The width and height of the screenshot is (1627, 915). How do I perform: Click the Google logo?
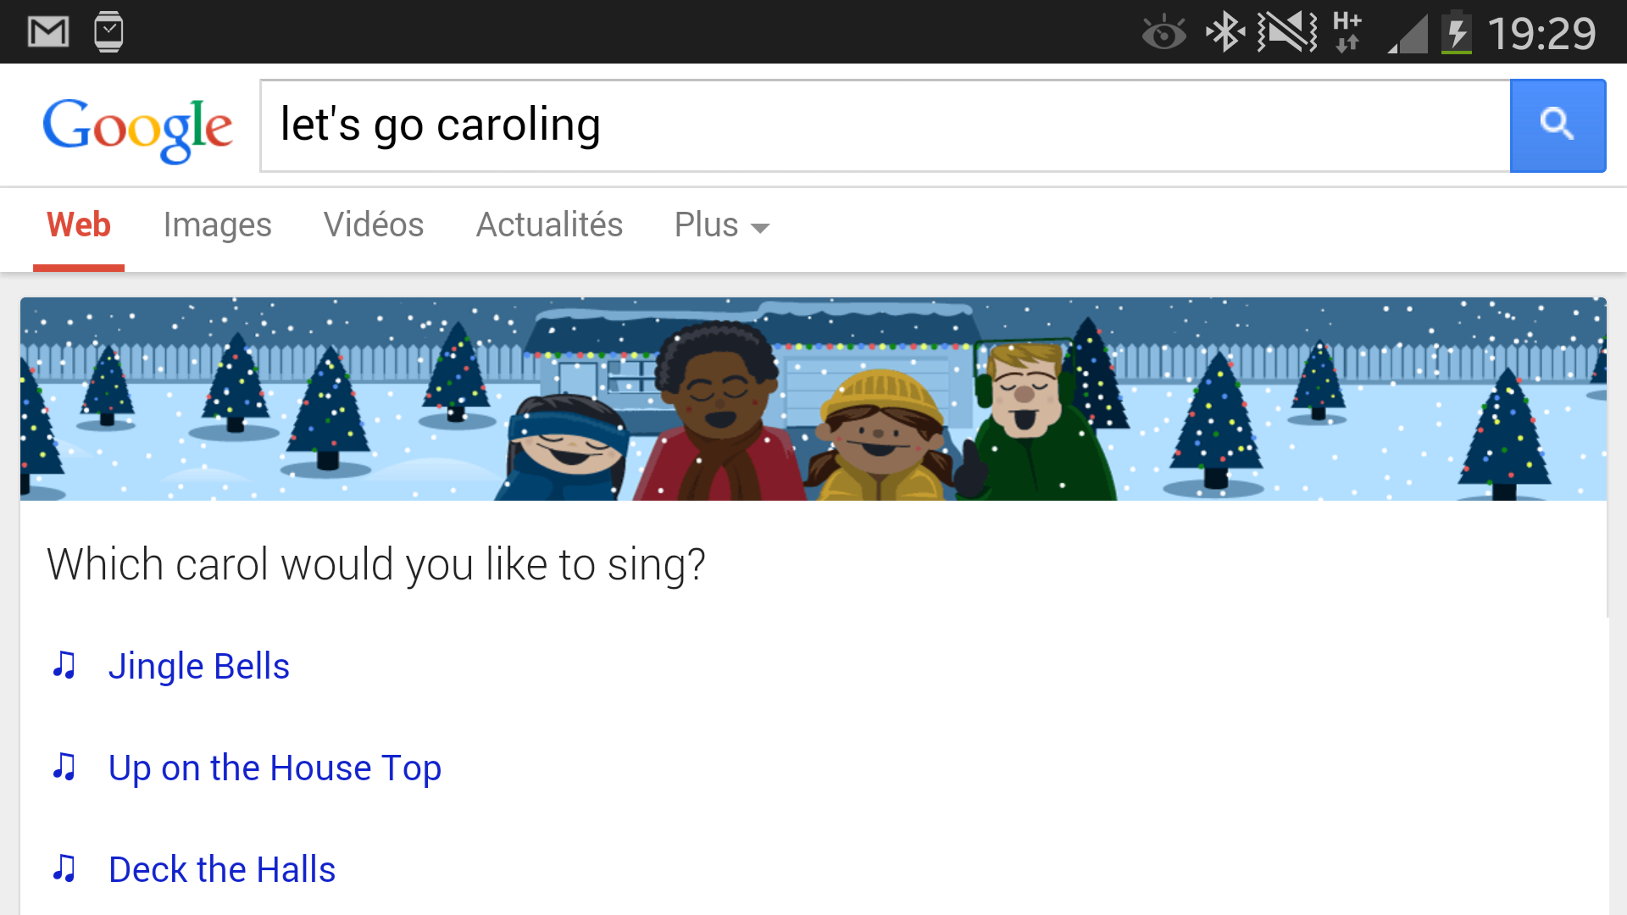pyautogui.click(x=137, y=129)
